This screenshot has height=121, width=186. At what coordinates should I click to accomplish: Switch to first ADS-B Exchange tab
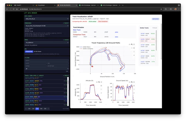coord(88,5)
